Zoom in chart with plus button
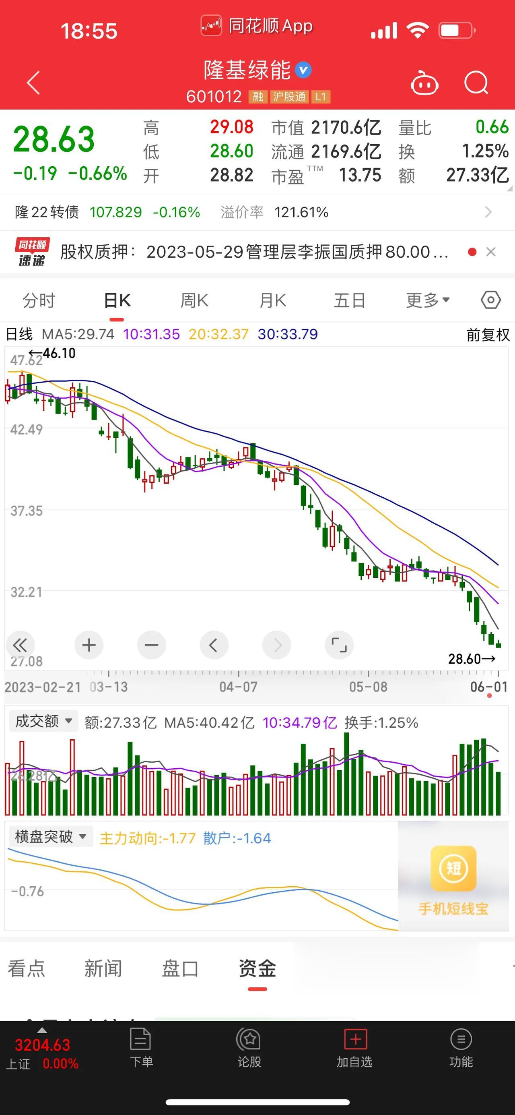The image size is (515, 1115). 89,645
